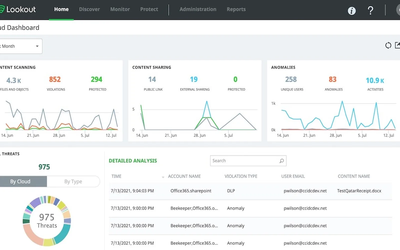Switch to the By Cloud view
Image resolution: width=400 pixels, height=250 pixels.
(23, 181)
